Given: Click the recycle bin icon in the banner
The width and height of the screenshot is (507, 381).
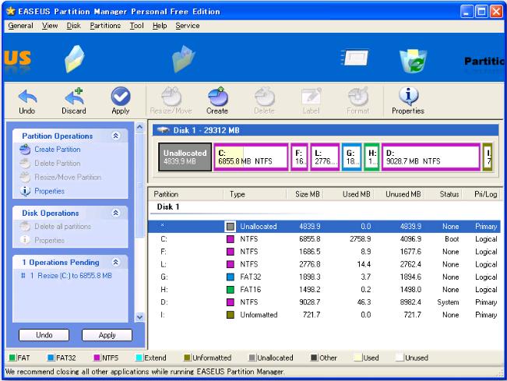Looking at the screenshot, I should pyautogui.click(x=413, y=61).
